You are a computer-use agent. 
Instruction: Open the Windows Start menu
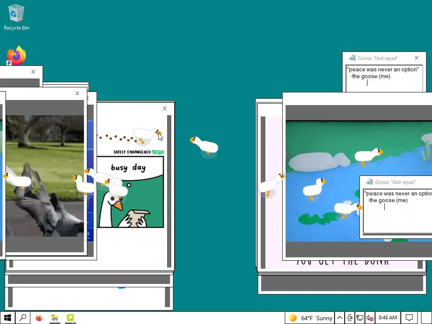pyautogui.click(x=8, y=318)
